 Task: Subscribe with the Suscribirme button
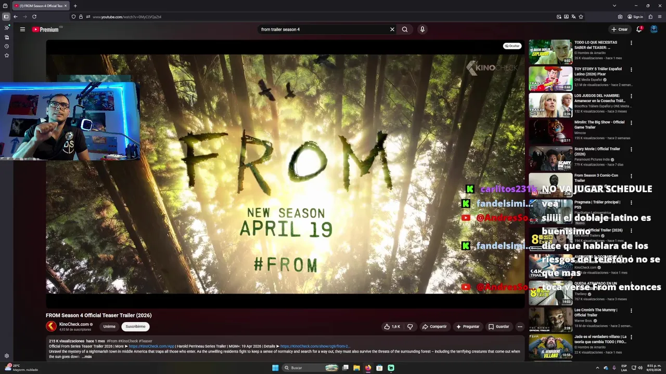click(x=135, y=327)
